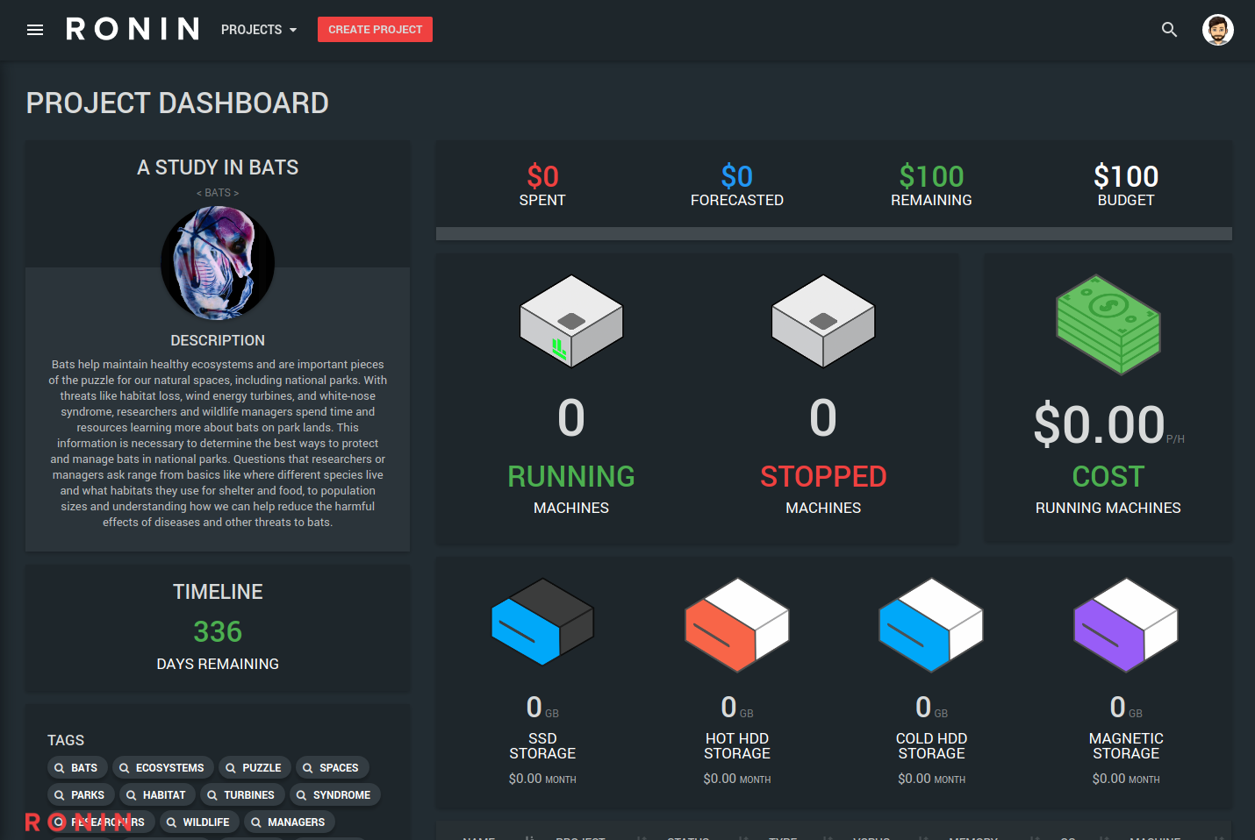The width and height of the screenshot is (1255, 840).
Task: Click the Hot HDD storage icon
Action: pyautogui.click(x=737, y=624)
